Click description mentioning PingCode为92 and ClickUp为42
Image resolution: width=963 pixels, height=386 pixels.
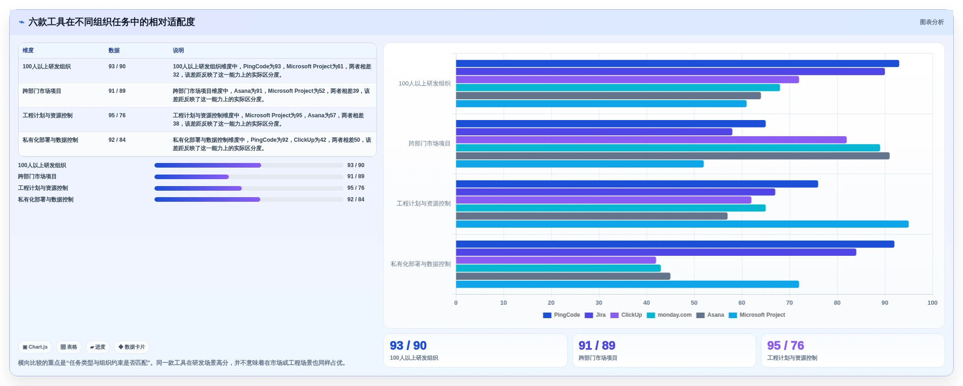(x=272, y=144)
